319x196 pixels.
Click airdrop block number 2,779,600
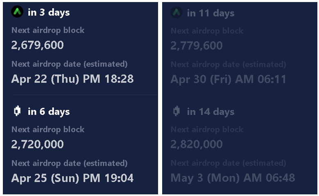pos(197,45)
